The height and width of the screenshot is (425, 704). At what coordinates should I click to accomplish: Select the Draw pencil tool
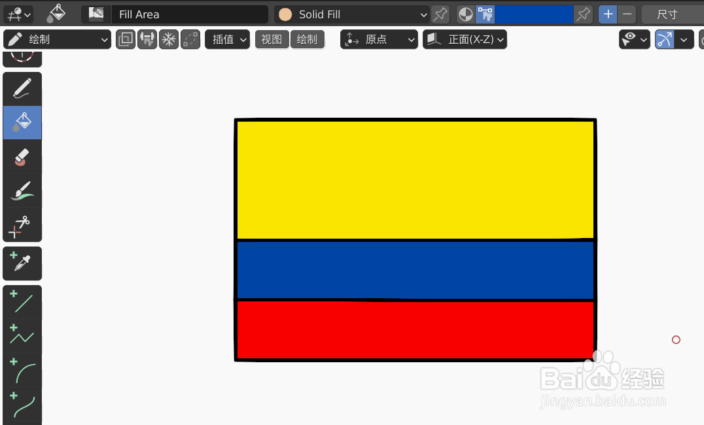coord(22,89)
